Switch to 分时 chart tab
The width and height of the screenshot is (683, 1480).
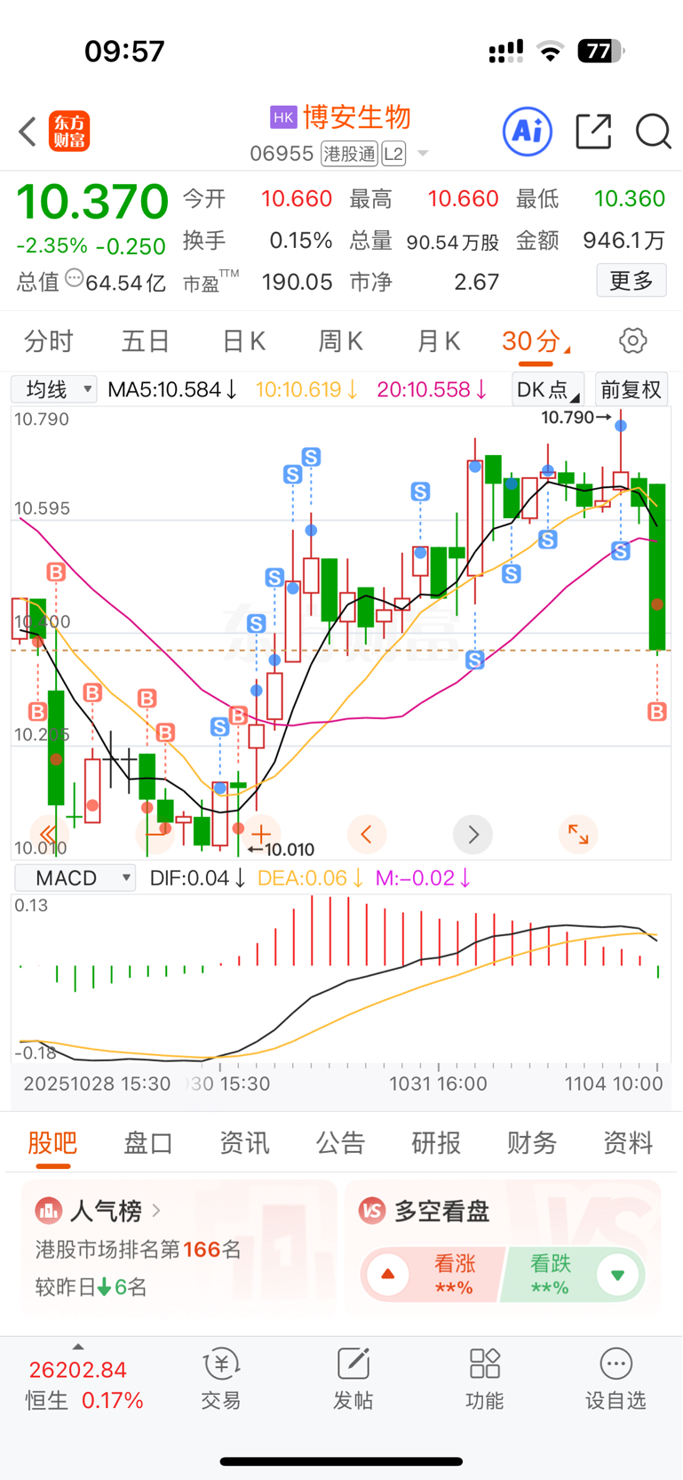[49, 340]
